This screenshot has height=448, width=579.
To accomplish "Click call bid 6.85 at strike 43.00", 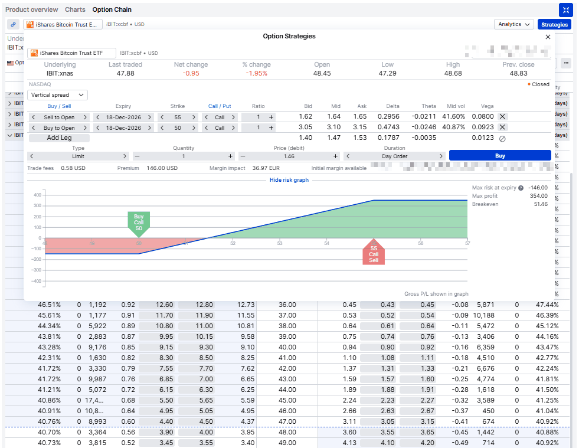I will coord(158,379).
